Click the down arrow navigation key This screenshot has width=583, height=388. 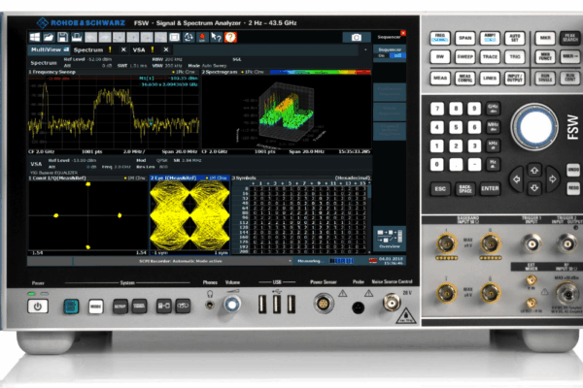tap(534, 188)
